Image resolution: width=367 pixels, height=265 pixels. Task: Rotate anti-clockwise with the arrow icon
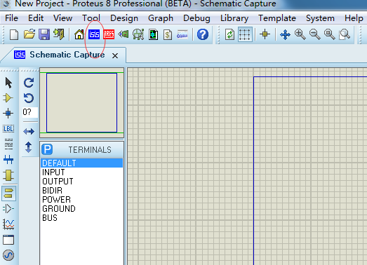(29, 98)
